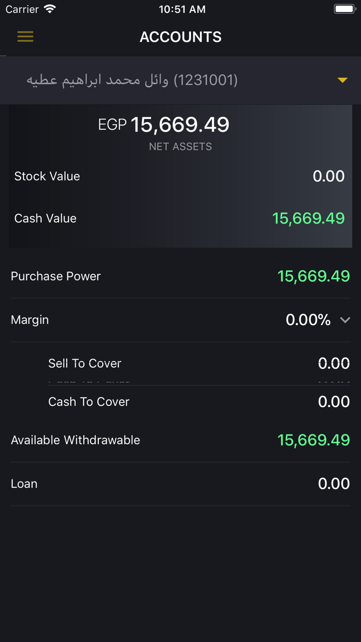This screenshot has width=361, height=642.
Task: Tap the Available Withdrawable label
Action: click(x=75, y=440)
